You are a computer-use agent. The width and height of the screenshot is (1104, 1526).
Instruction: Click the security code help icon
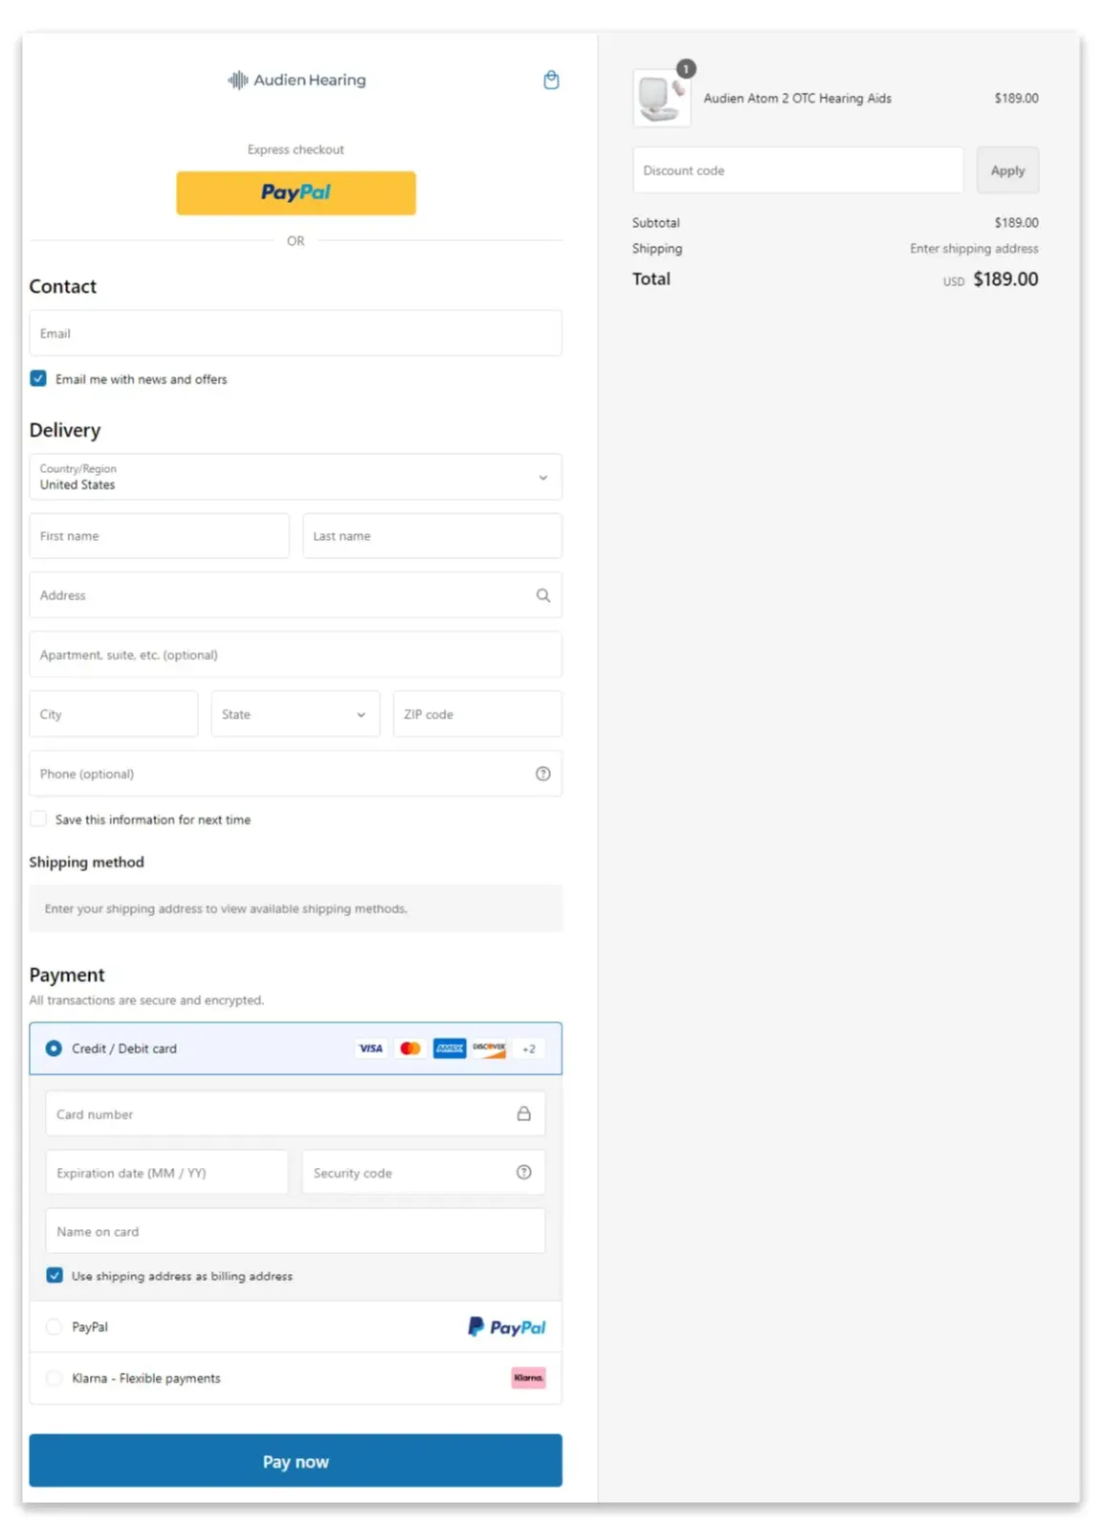click(523, 1172)
